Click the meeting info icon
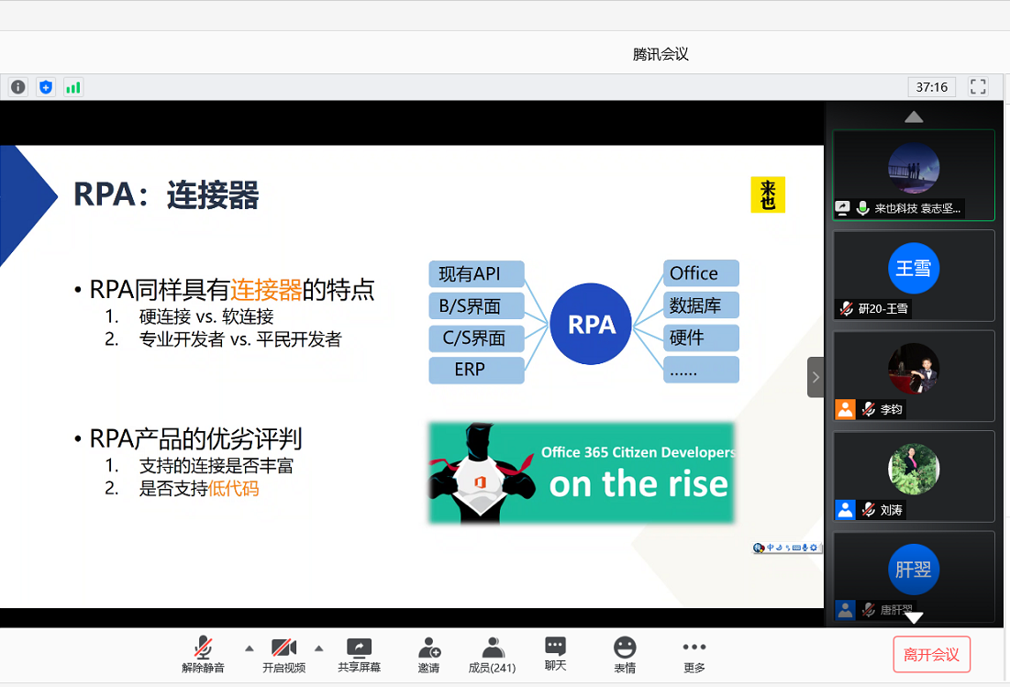Image resolution: width=1010 pixels, height=687 pixels. point(18,87)
